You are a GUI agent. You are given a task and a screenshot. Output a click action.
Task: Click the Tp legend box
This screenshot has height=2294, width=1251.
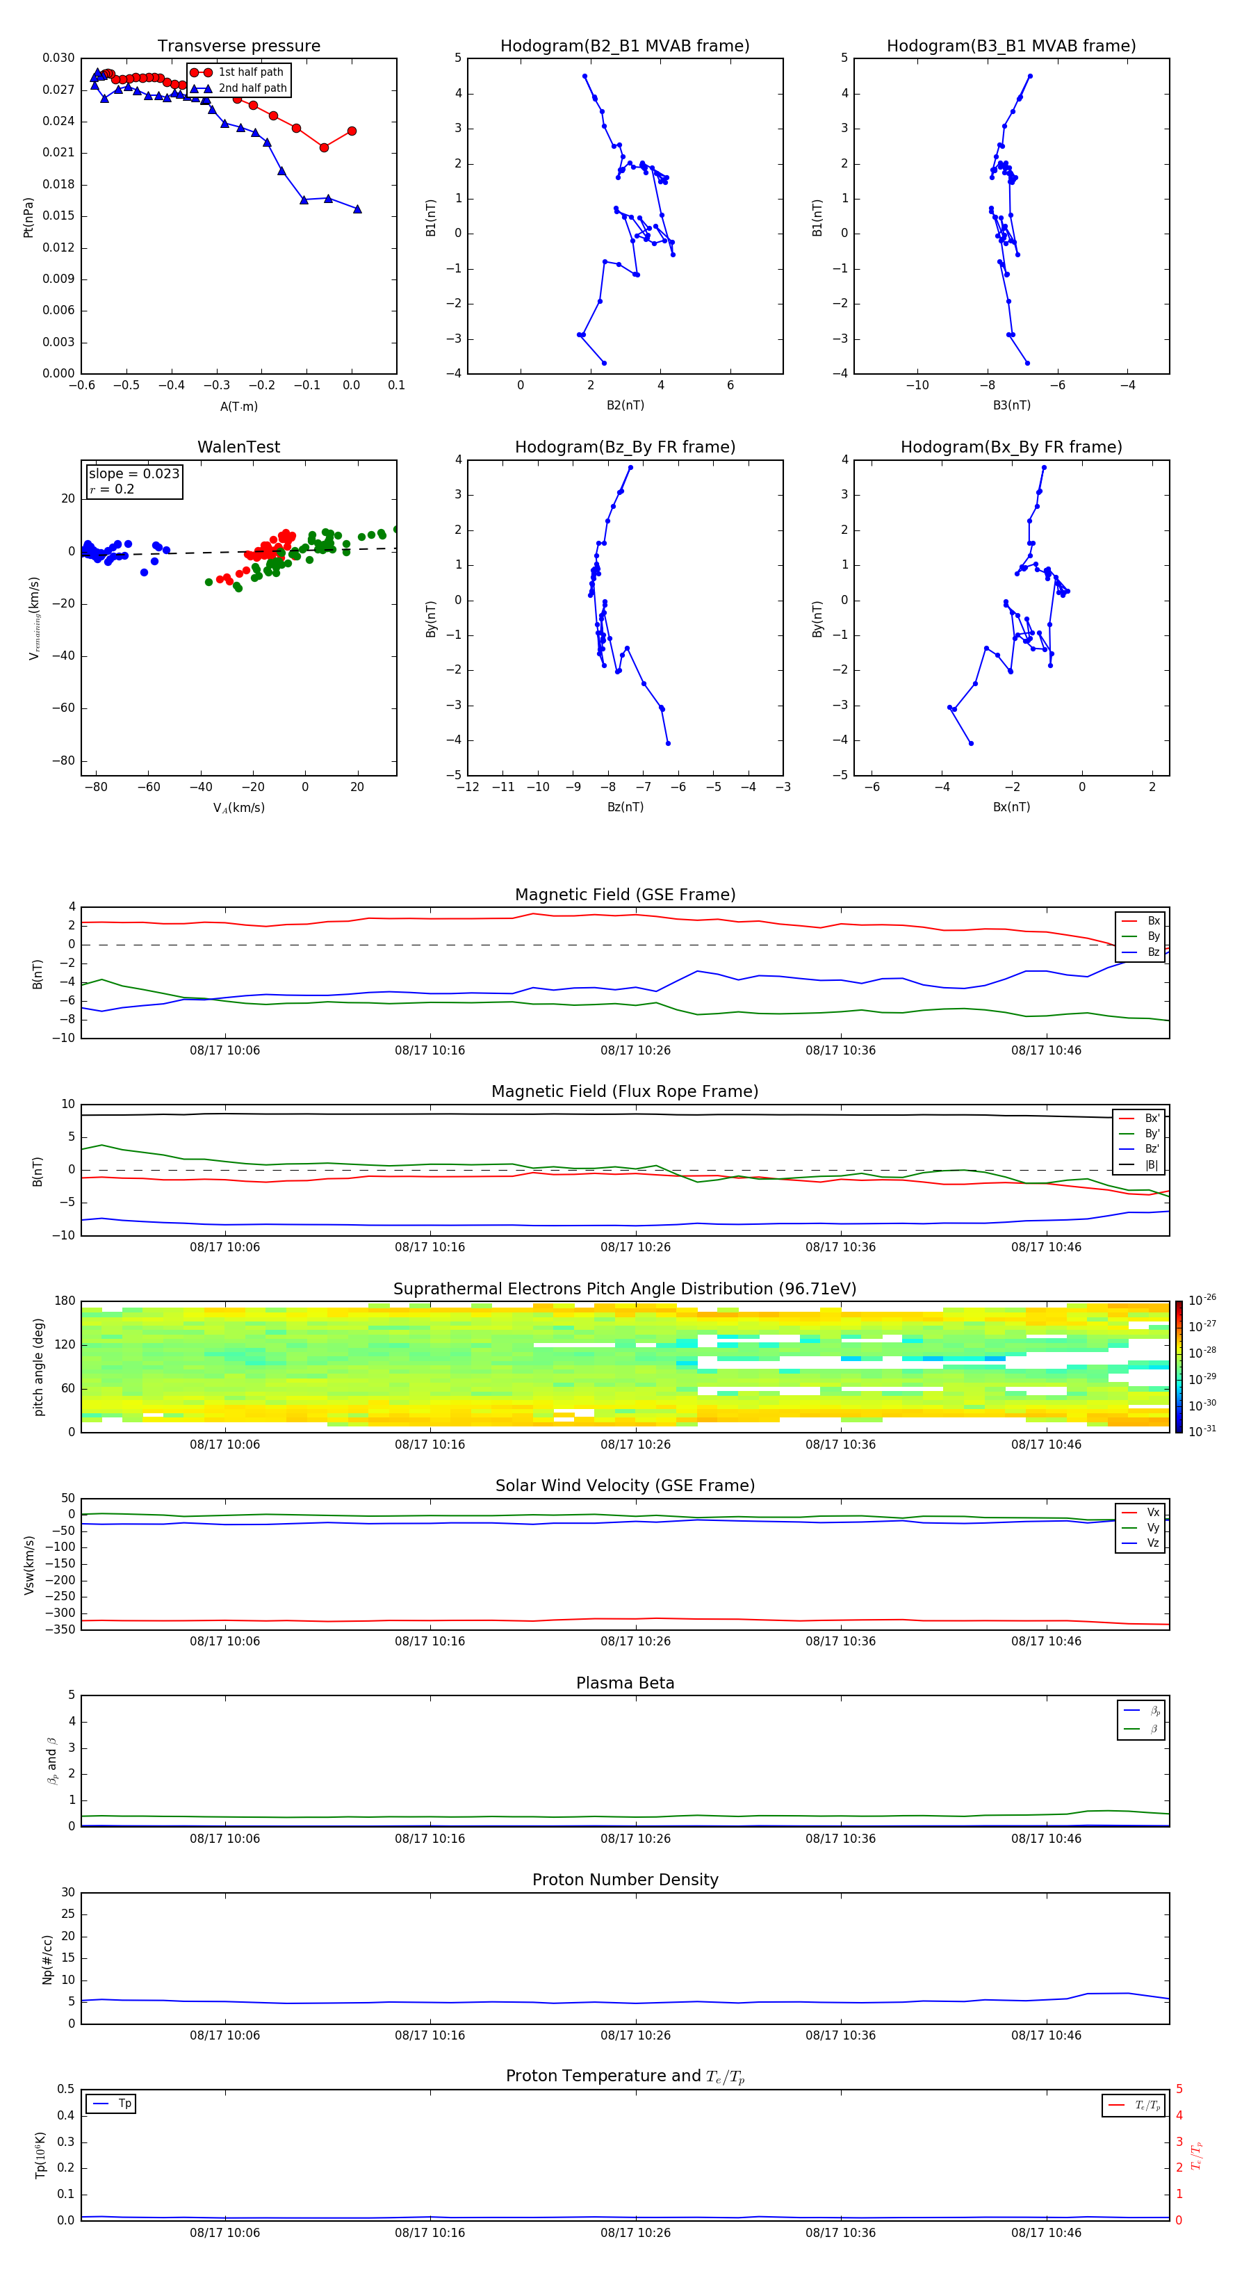111,2104
